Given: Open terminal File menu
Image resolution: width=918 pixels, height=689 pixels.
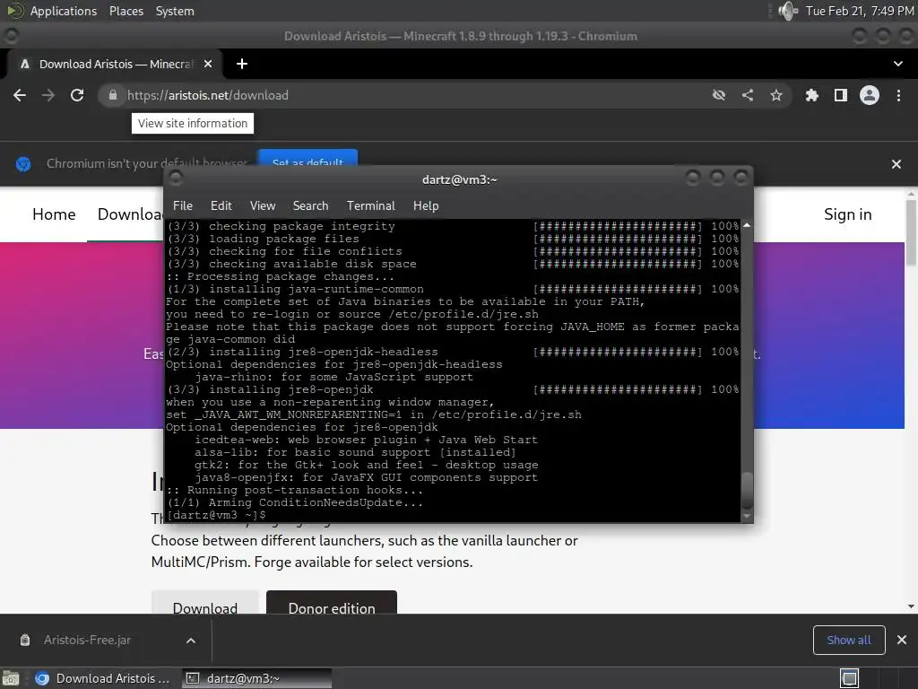Looking at the screenshot, I should (183, 205).
